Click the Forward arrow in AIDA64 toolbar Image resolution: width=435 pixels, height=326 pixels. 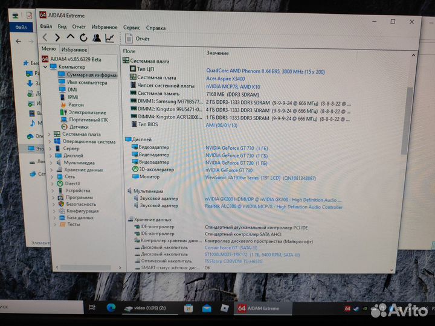[x=57, y=37]
